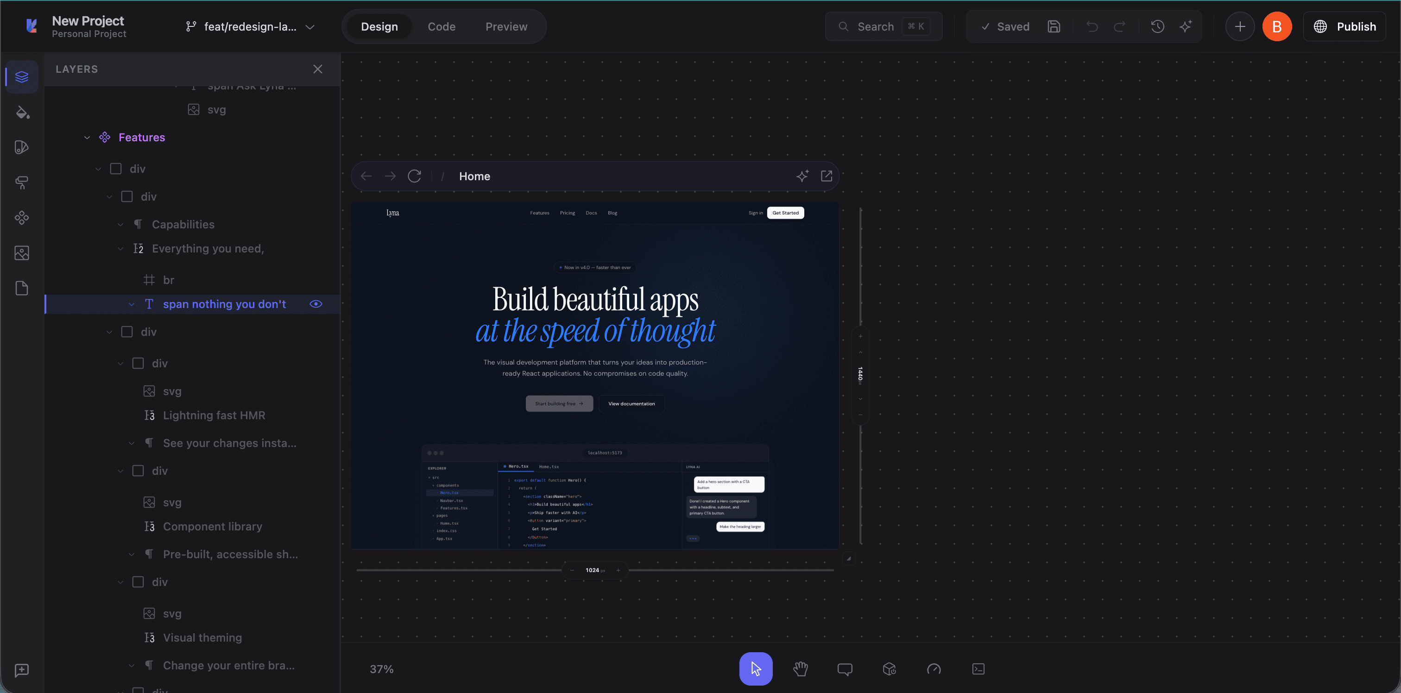Click the 37% zoom level

(x=381, y=669)
